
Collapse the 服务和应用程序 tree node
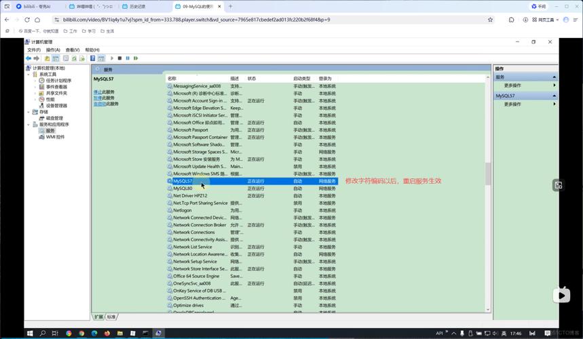[29, 124]
